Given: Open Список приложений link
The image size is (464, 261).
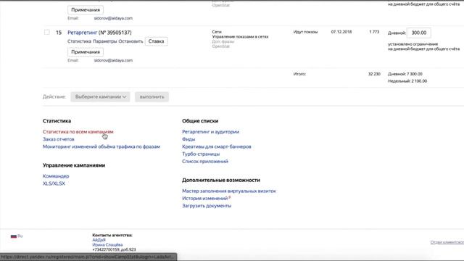Looking at the screenshot, I should click(205, 161).
